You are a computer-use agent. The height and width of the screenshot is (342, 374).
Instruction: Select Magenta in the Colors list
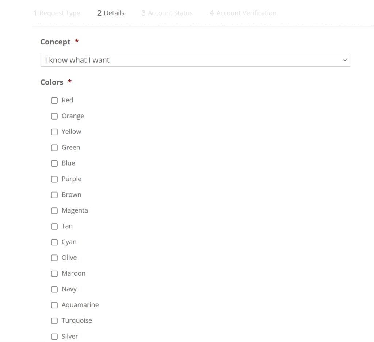[54, 211]
